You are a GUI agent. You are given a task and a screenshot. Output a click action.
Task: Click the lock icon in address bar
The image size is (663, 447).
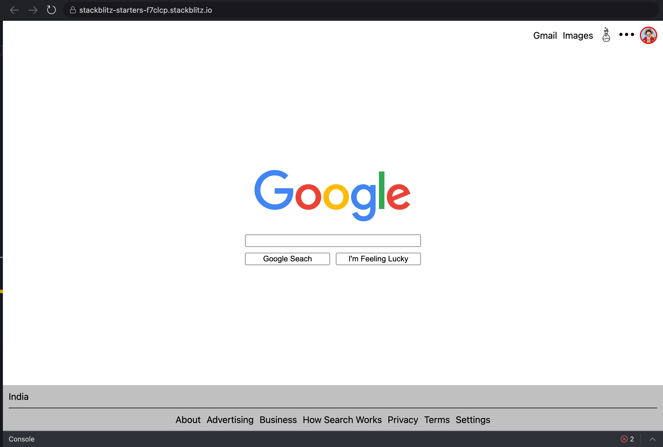(x=73, y=10)
